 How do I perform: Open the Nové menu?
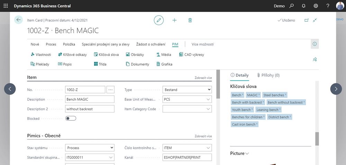point(35,44)
